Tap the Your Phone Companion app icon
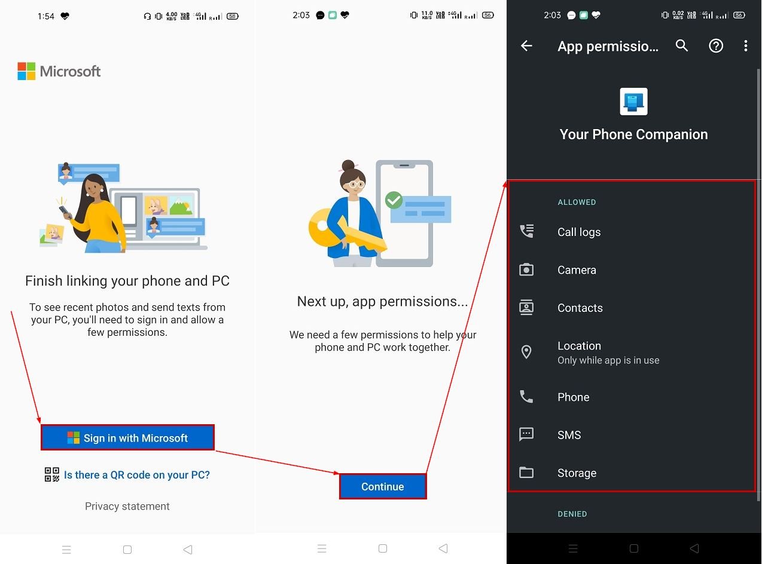Image resolution: width=762 pixels, height=564 pixels. 633,101
